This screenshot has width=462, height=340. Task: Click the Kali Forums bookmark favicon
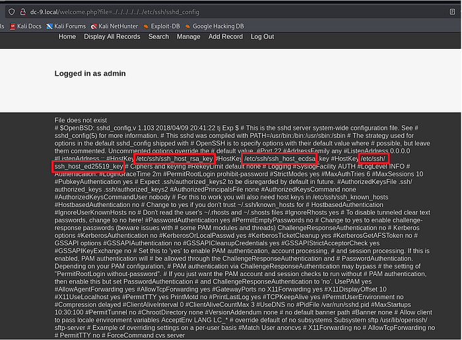pyautogui.click(x=49, y=26)
